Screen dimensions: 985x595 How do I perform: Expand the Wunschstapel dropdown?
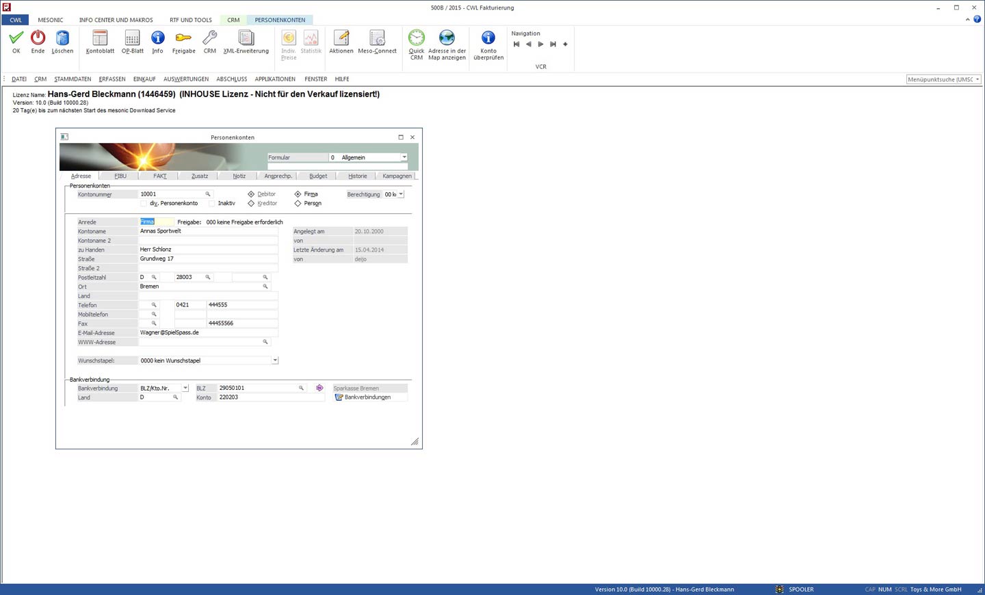pos(275,360)
